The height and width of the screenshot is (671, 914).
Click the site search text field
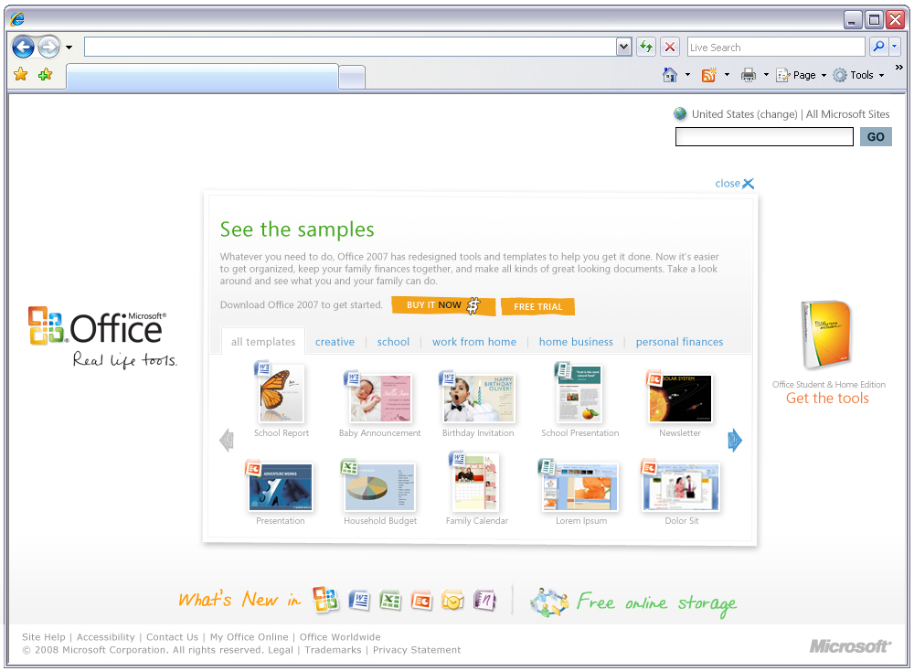[764, 137]
